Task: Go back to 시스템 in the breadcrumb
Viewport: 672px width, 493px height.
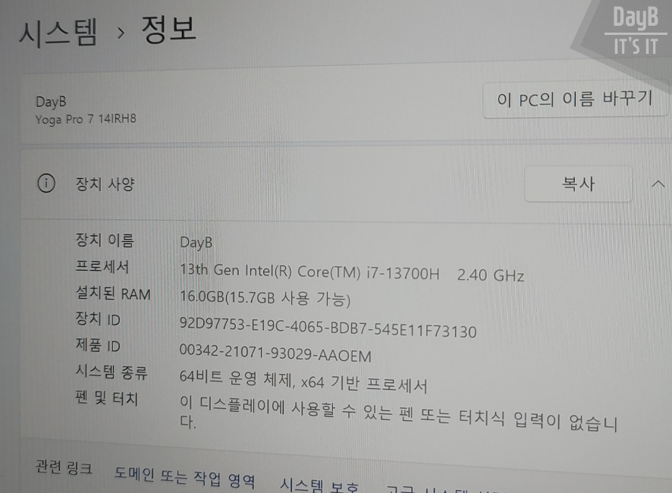Action: click(58, 33)
